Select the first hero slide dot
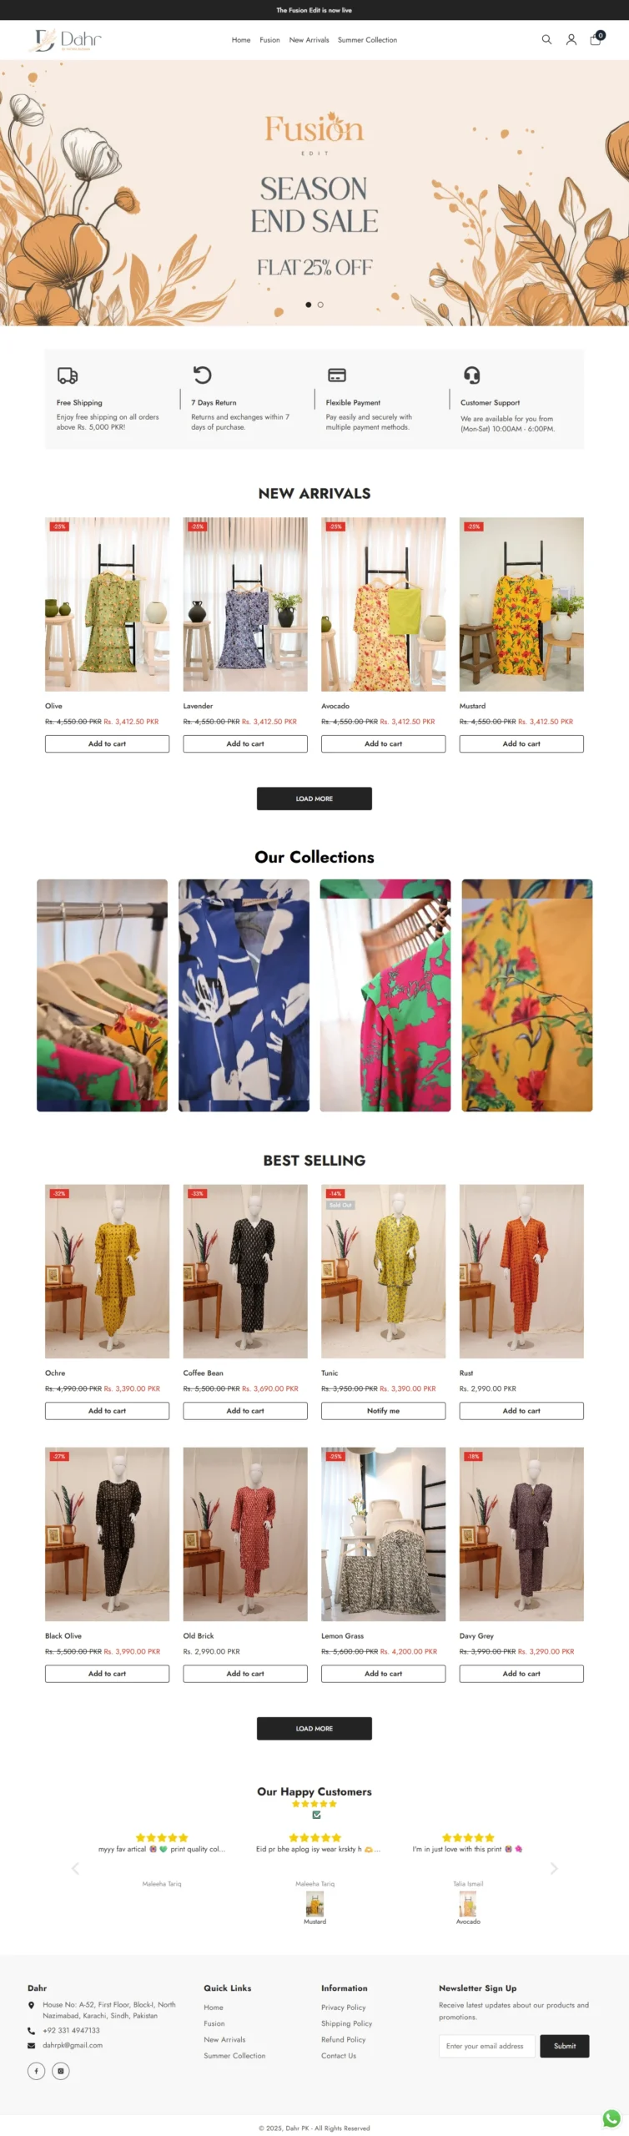Viewport: 629px width, 2136px height. 309,305
